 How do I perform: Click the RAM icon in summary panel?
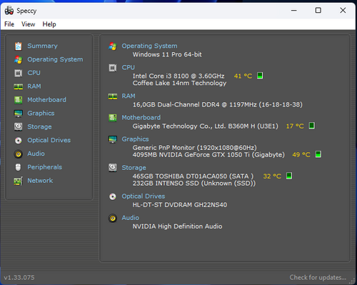113,96
